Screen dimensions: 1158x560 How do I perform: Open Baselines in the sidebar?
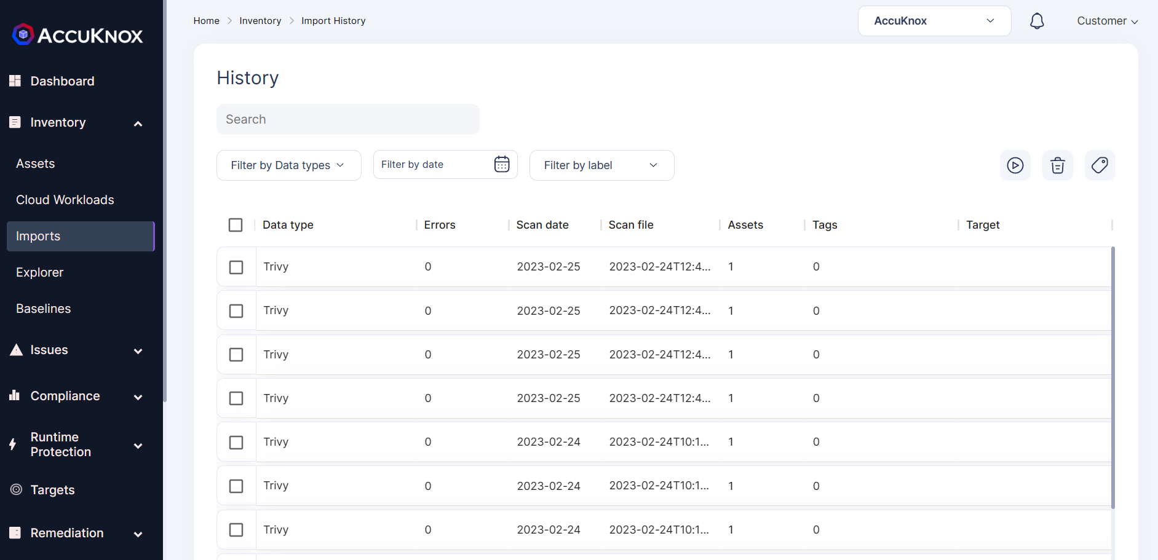click(x=43, y=309)
